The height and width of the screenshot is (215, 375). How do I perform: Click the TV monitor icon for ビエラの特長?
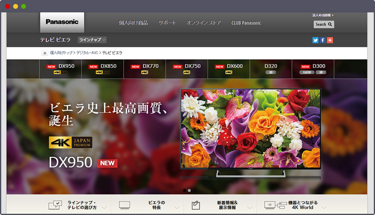click(x=124, y=205)
